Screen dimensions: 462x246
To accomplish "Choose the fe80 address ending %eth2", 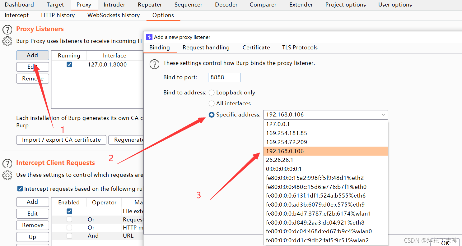I will click(x=326, y=178).
